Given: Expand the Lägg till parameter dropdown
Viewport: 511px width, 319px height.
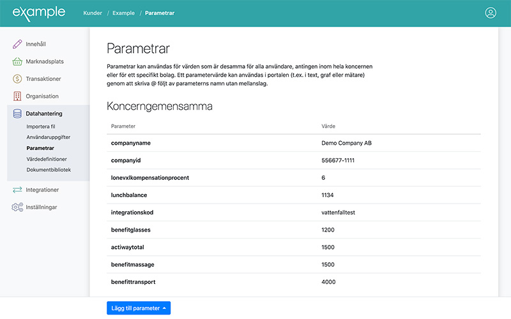Looking at the screenshot, I should (x=139, y=308).
